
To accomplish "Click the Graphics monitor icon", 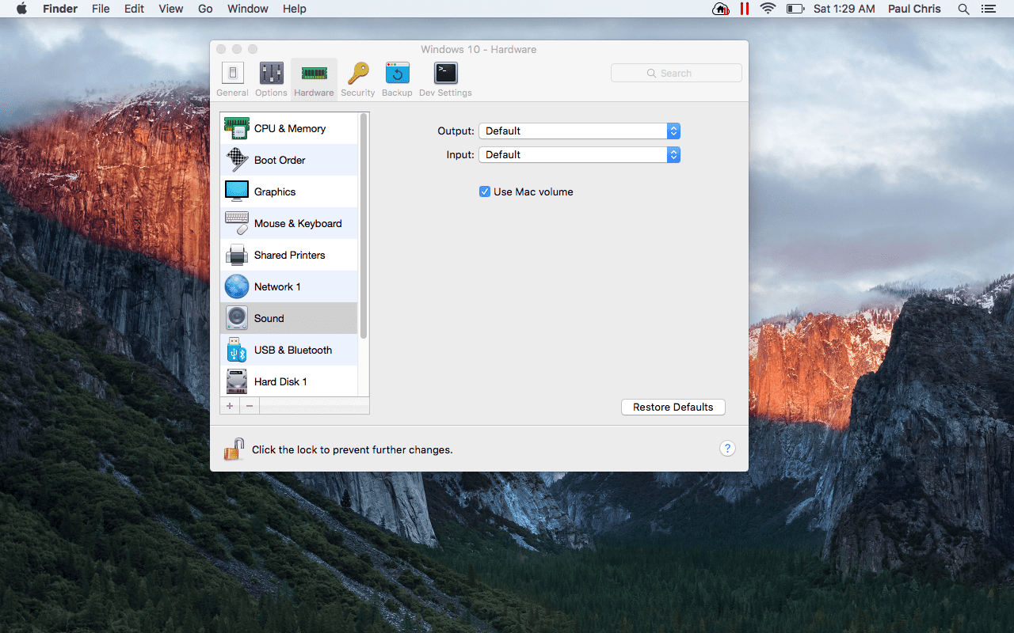I will [237, 191].
